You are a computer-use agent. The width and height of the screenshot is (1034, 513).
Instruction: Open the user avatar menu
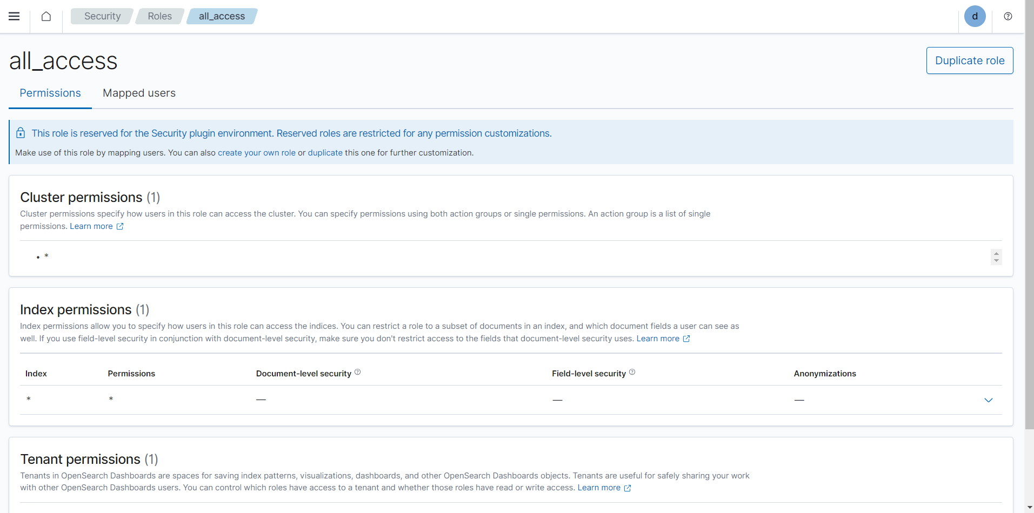point(974,16)
